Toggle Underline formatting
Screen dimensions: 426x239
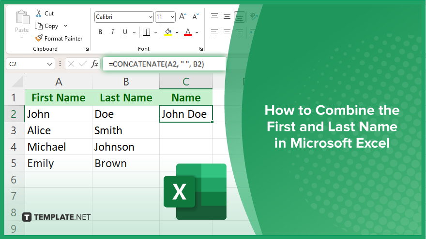click(x=125, y=32)
